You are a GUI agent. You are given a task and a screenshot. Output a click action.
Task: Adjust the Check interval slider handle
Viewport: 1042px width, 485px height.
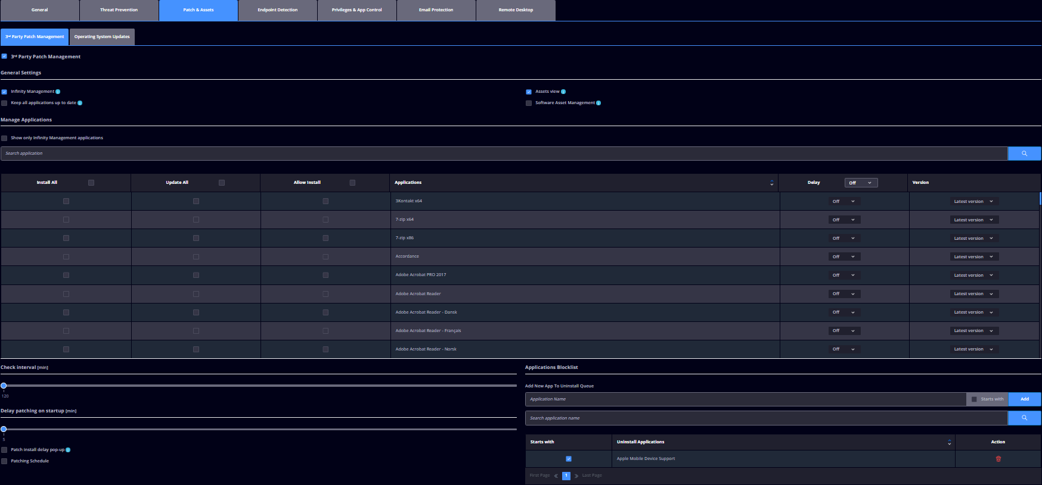(4, 386)
